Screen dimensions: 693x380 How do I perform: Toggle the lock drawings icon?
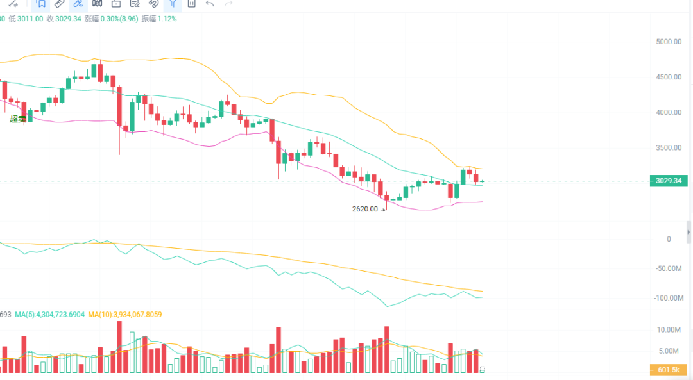116,4
